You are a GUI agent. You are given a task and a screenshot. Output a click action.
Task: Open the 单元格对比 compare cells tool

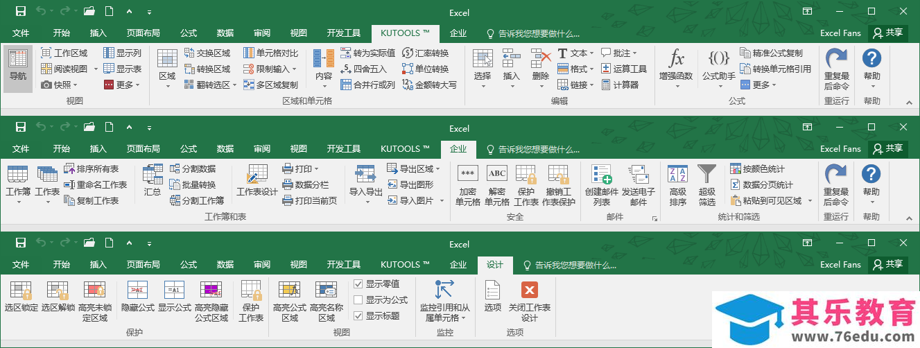271,53
